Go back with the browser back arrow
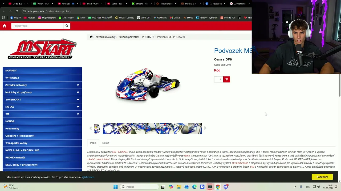This screenshot has height=191, width=341. tap(4, 11)
